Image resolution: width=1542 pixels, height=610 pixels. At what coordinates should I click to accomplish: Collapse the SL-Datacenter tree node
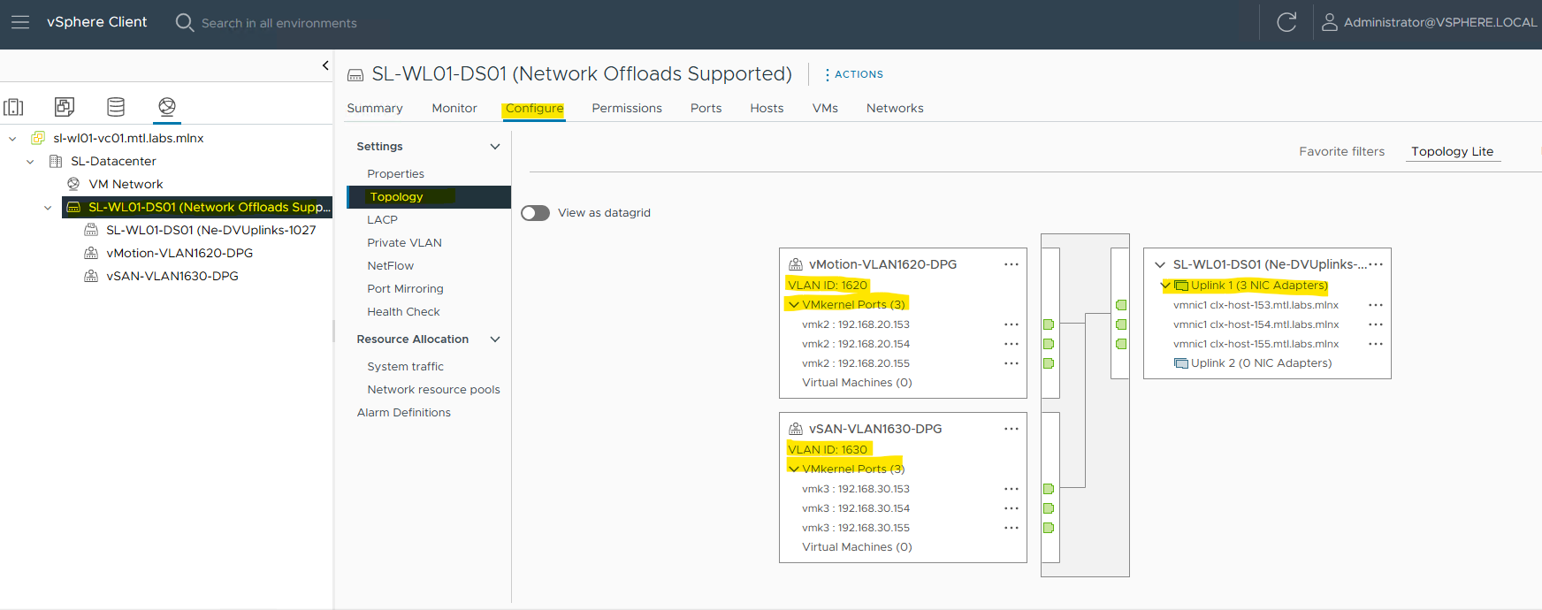coord(30,162)
